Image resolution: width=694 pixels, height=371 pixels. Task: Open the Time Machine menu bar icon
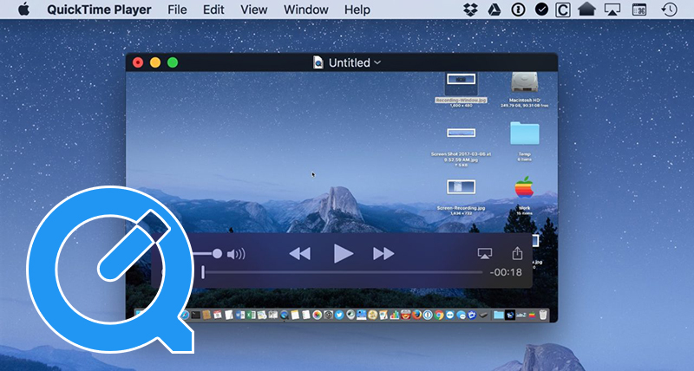pos(669,10)
